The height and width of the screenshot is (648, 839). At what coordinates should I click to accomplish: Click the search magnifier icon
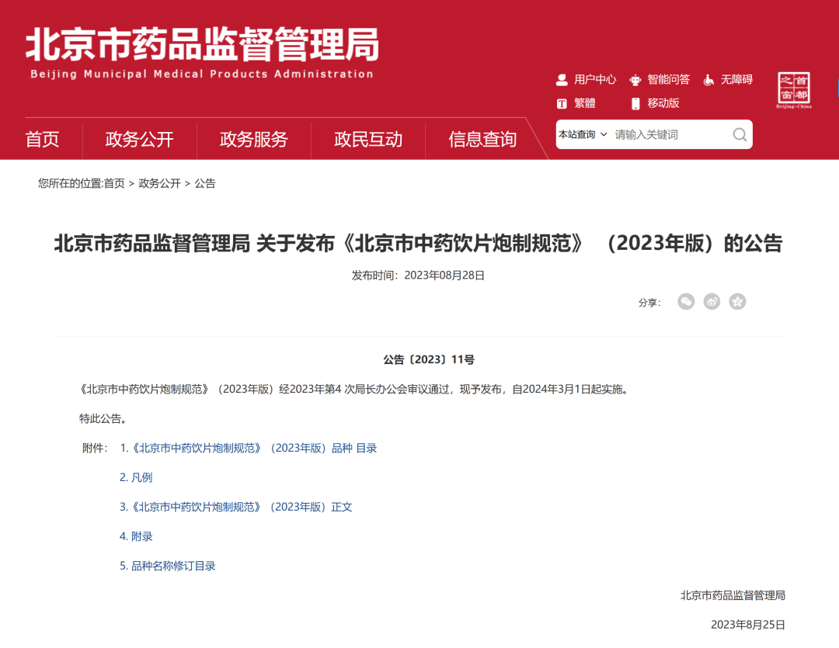coord(740,134)
